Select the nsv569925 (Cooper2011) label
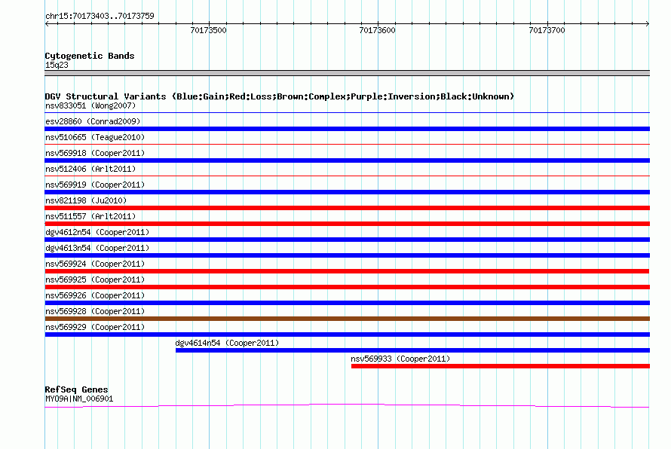Viewport: 671px width, 449px height. coord(95,279)
